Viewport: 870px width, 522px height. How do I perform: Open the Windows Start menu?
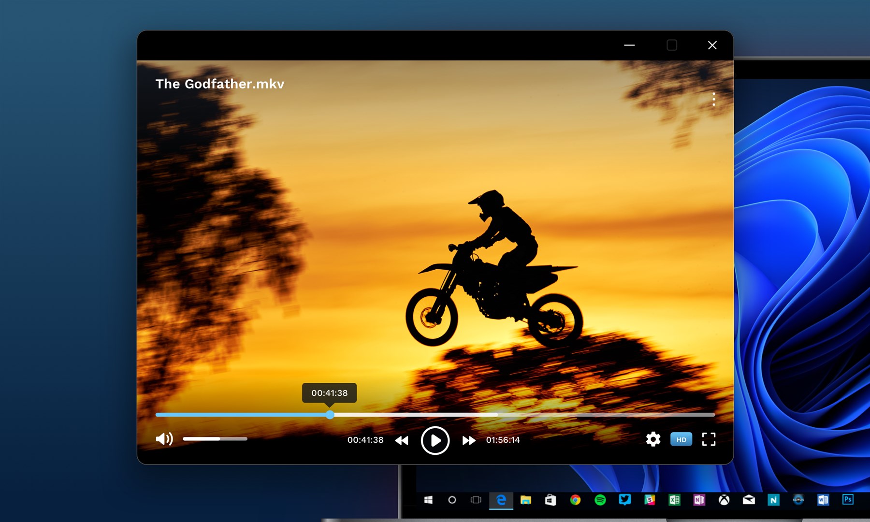point(428,500)
